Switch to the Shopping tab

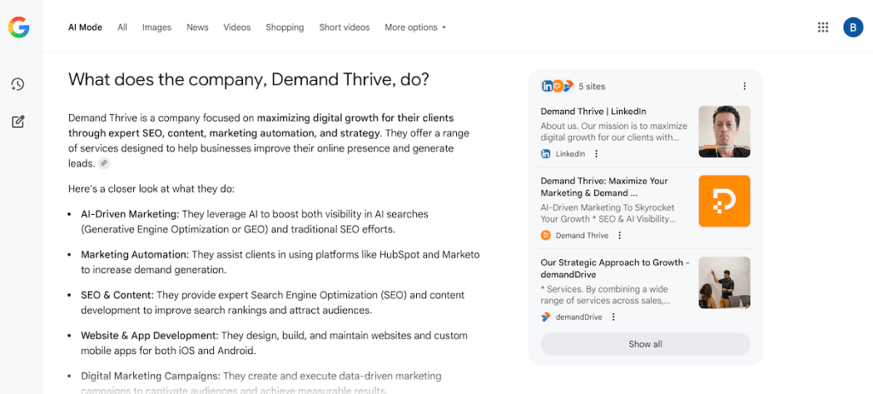coord(285,27)
